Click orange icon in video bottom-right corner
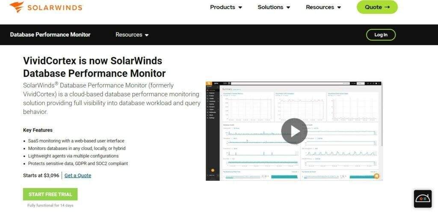Screen dimensions: 438x215 pyautogui.click(x=376, y=176)
